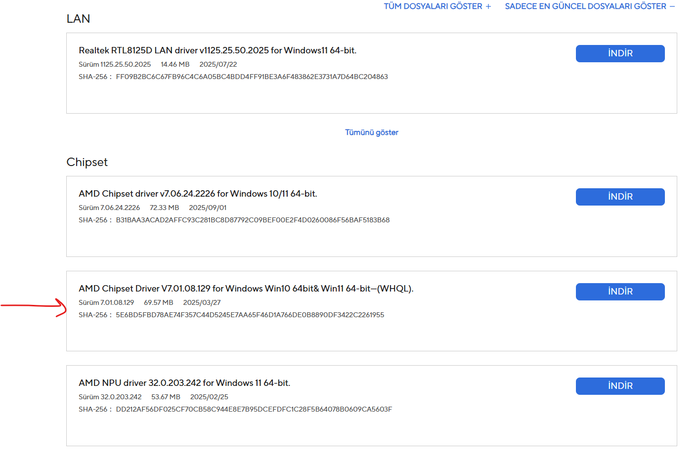This screenshot has height=463, width=699.
Task: Click the date 2025/09/01
Action: coord(208,208)
